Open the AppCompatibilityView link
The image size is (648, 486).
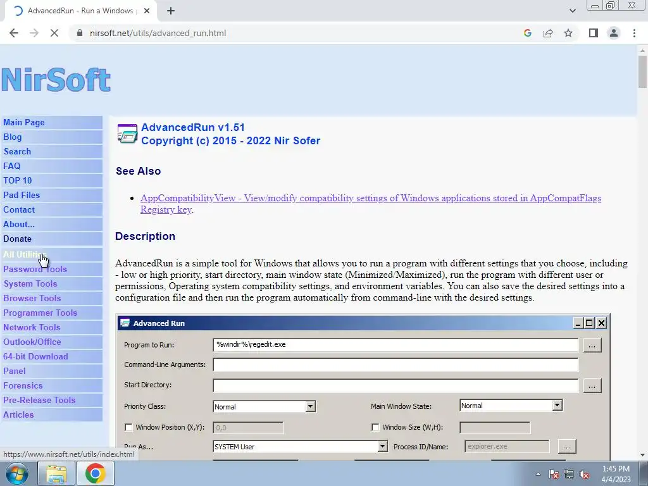pos(371,204)
